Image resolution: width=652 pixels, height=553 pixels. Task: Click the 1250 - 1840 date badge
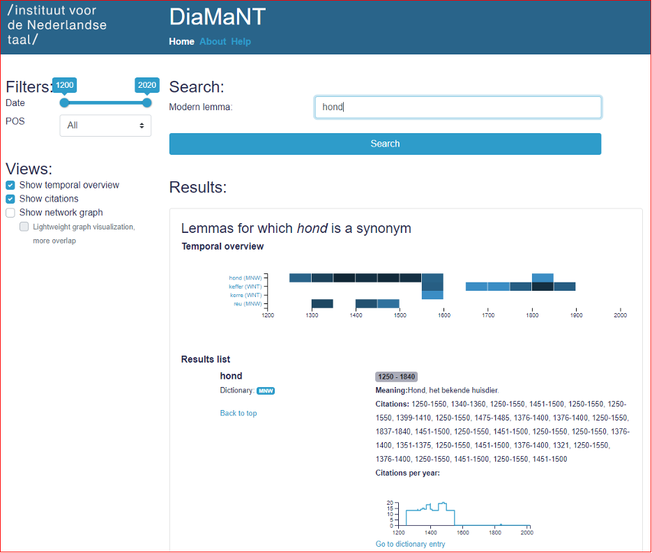coord(396,377)
